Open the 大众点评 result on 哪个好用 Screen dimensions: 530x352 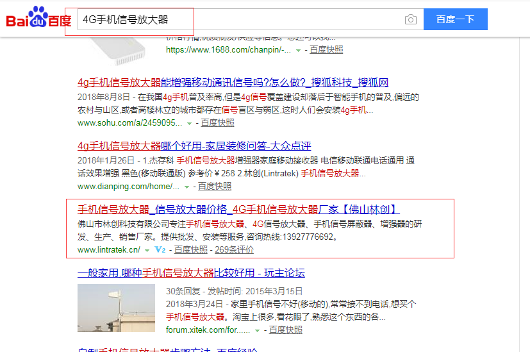pos(194,146)
